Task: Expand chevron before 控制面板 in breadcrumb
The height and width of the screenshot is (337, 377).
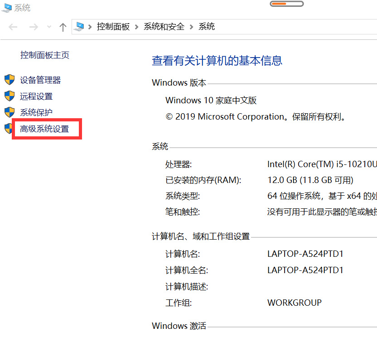Action: (x=90, y=27)
